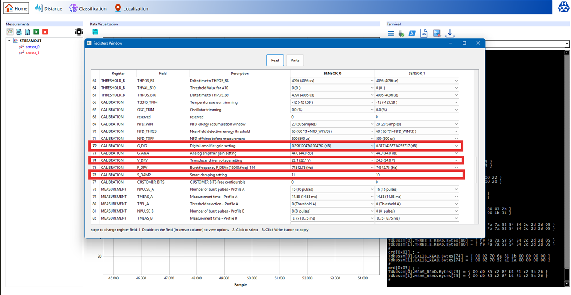571x295 pixels.
Task: Click the green play measurement icon
Action: tap(36, 32)
